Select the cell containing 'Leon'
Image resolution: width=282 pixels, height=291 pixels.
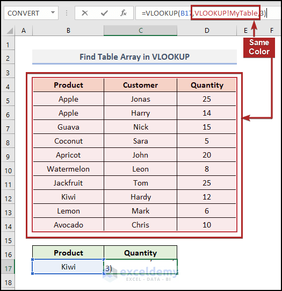[140, 169]
